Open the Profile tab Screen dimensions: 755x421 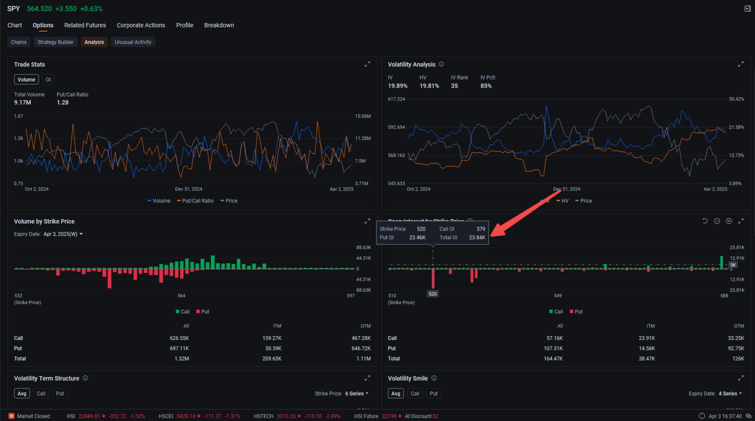click(185, 25)
